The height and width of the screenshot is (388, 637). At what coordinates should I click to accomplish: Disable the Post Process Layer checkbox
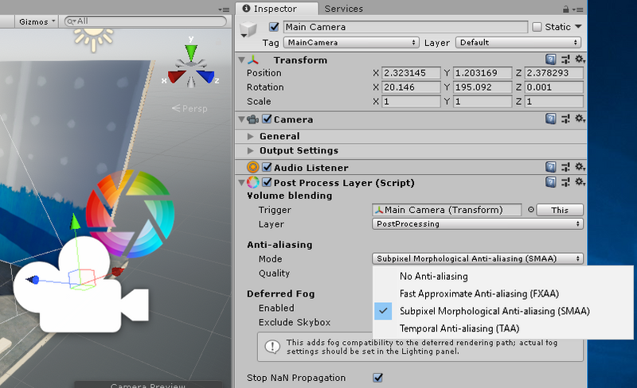pyautogui.click(x=267, y=182)
